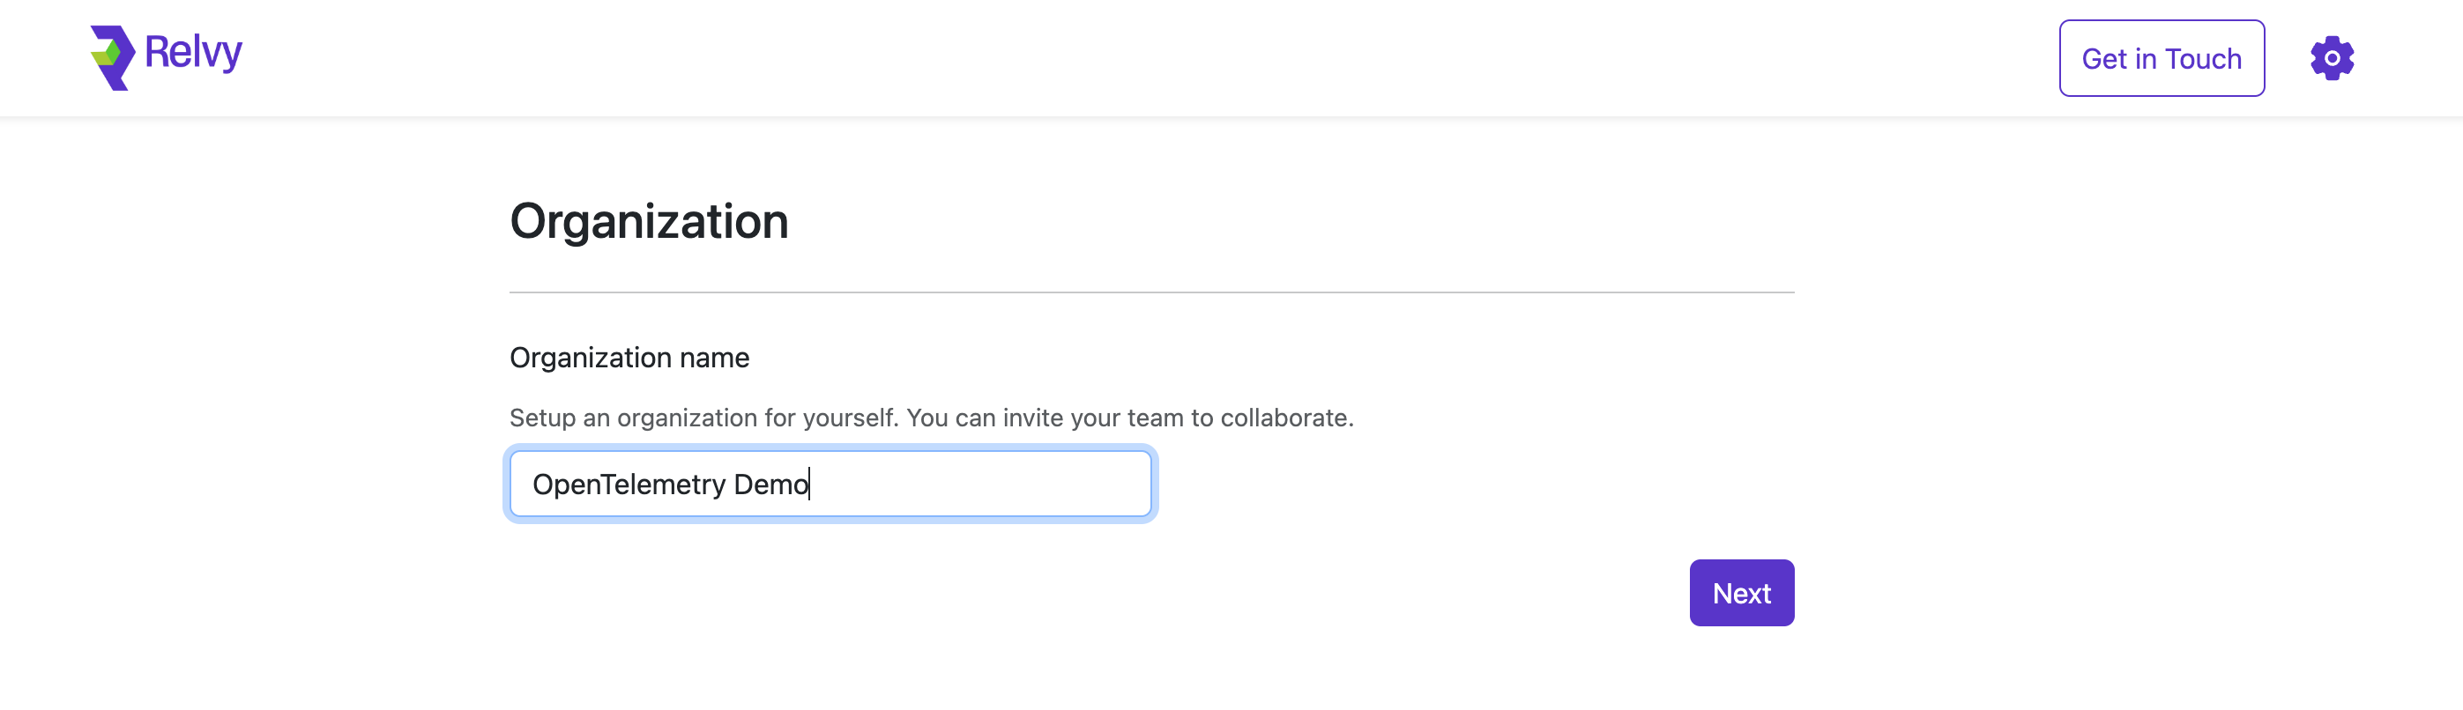
Task: Click the word 'OpenTelemetry' in input
Action: 629,484
